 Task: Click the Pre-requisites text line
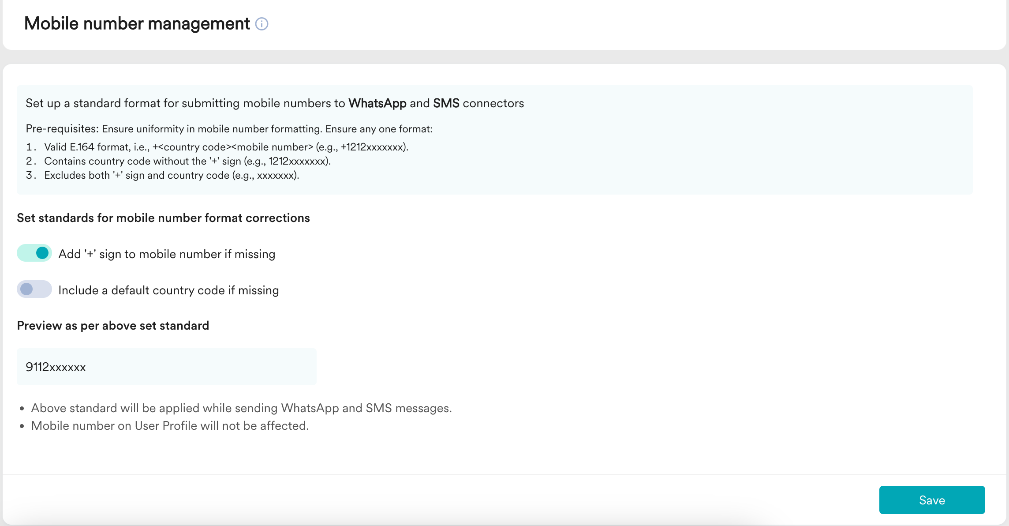(229, 129)
